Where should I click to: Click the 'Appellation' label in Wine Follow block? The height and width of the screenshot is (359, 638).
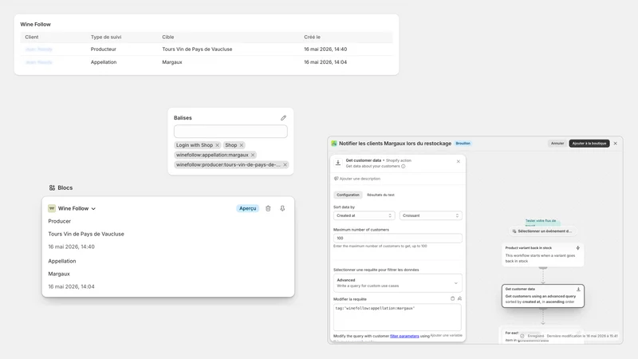(x=62, y=261)
